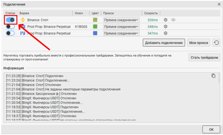Open settings gear for Prod Prop K1BG6S connection

pos(165,27)
